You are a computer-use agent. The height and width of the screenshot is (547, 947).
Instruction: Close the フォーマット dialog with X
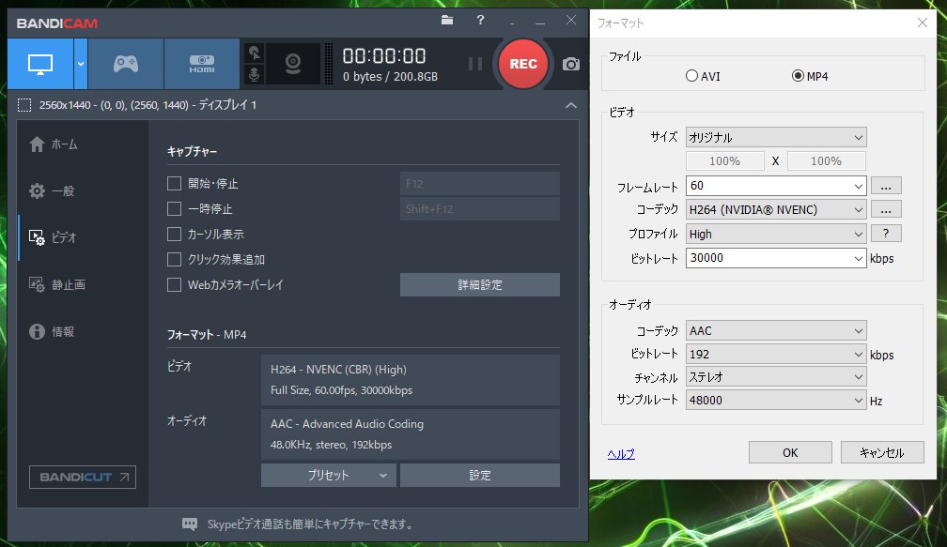pos(922,23)
